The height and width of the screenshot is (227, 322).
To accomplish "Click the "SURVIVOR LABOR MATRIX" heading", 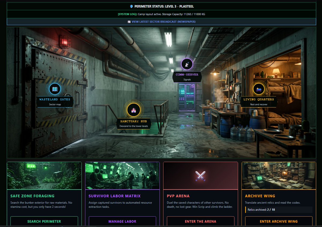I will (115, 196).
